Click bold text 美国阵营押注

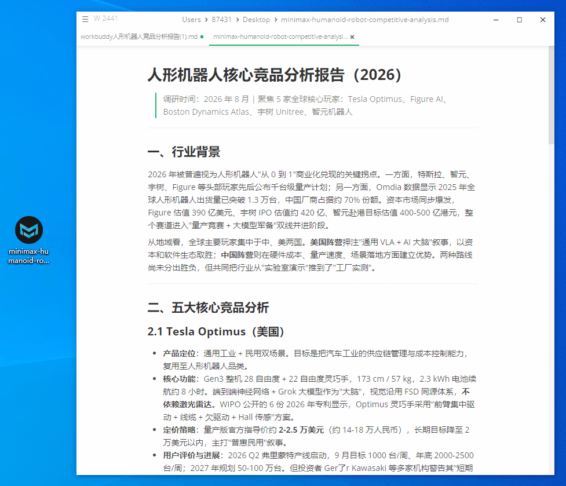[x=335, y=242]
